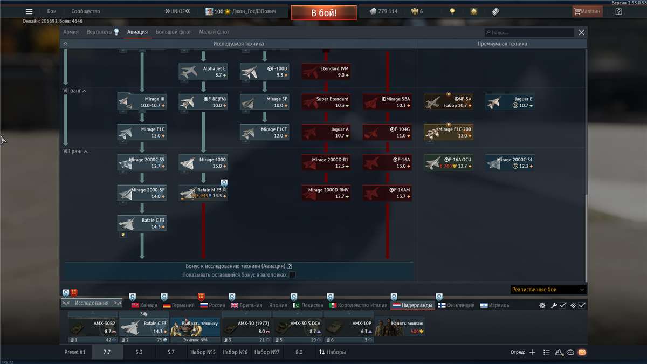Open the chat speech bubble icon
The image size is (647, 364).
[570, 352]
